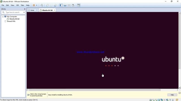Click the Library search field

pyautogui.click(x=14, y=12)
